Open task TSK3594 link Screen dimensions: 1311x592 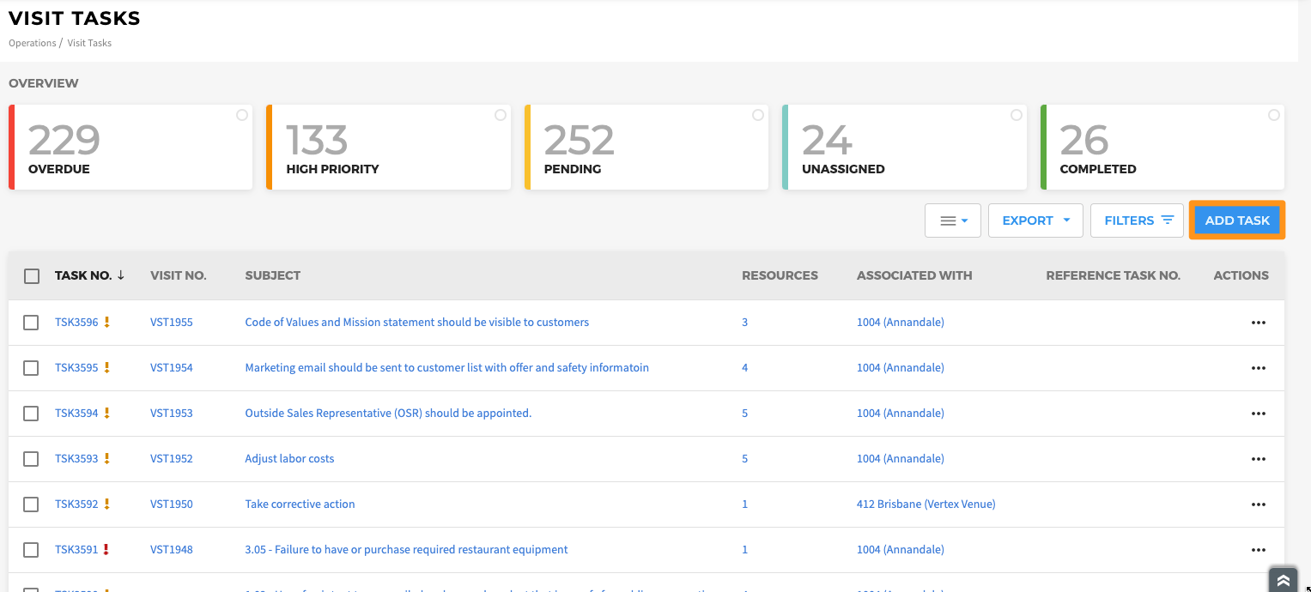[76, 414]
